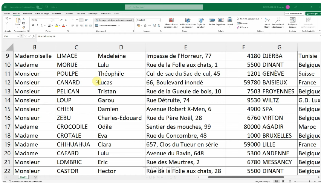Click the Coller paste icon
321x183 pixels.
pyautogui.click(x=17, y=22)
